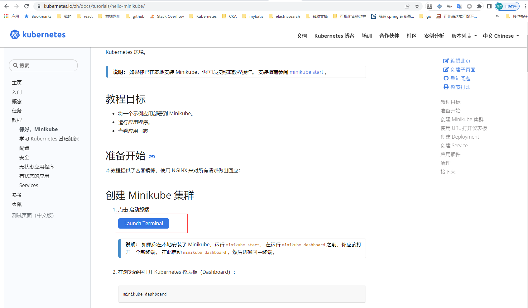Open 主页 in the sidebar
The height and width of the screenshot is (308, 528).
[x=17, y=83]
